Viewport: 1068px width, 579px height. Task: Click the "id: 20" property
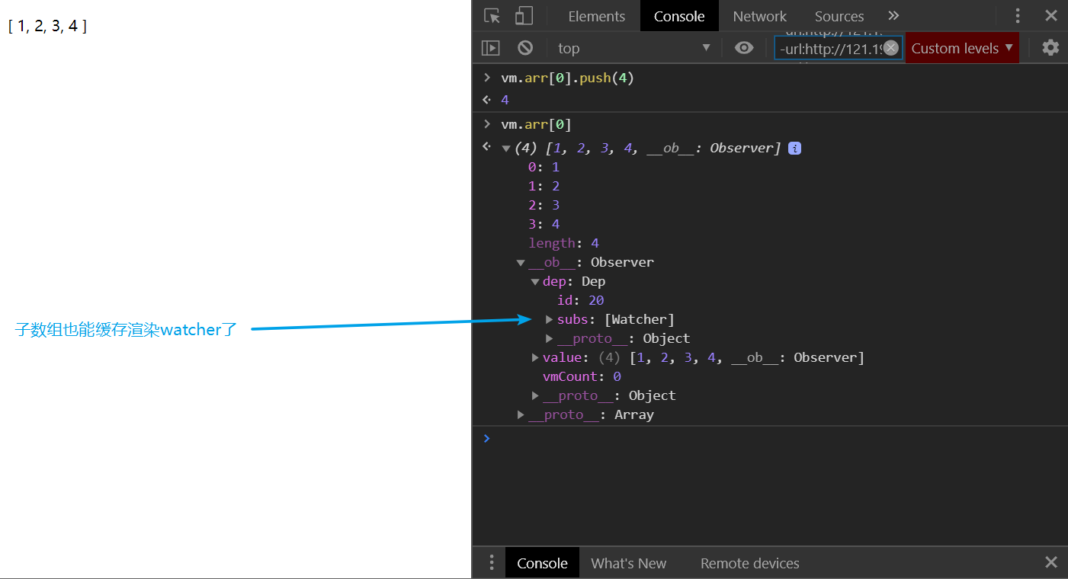581,300
